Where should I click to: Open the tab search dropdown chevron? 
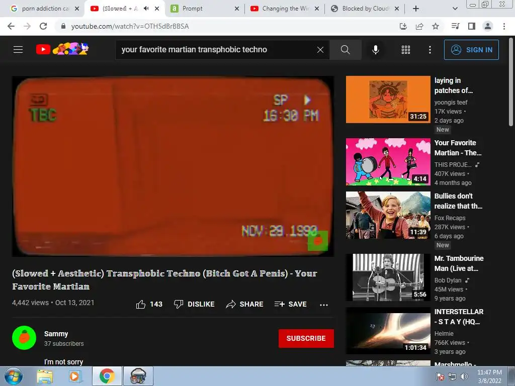point(455,9)
